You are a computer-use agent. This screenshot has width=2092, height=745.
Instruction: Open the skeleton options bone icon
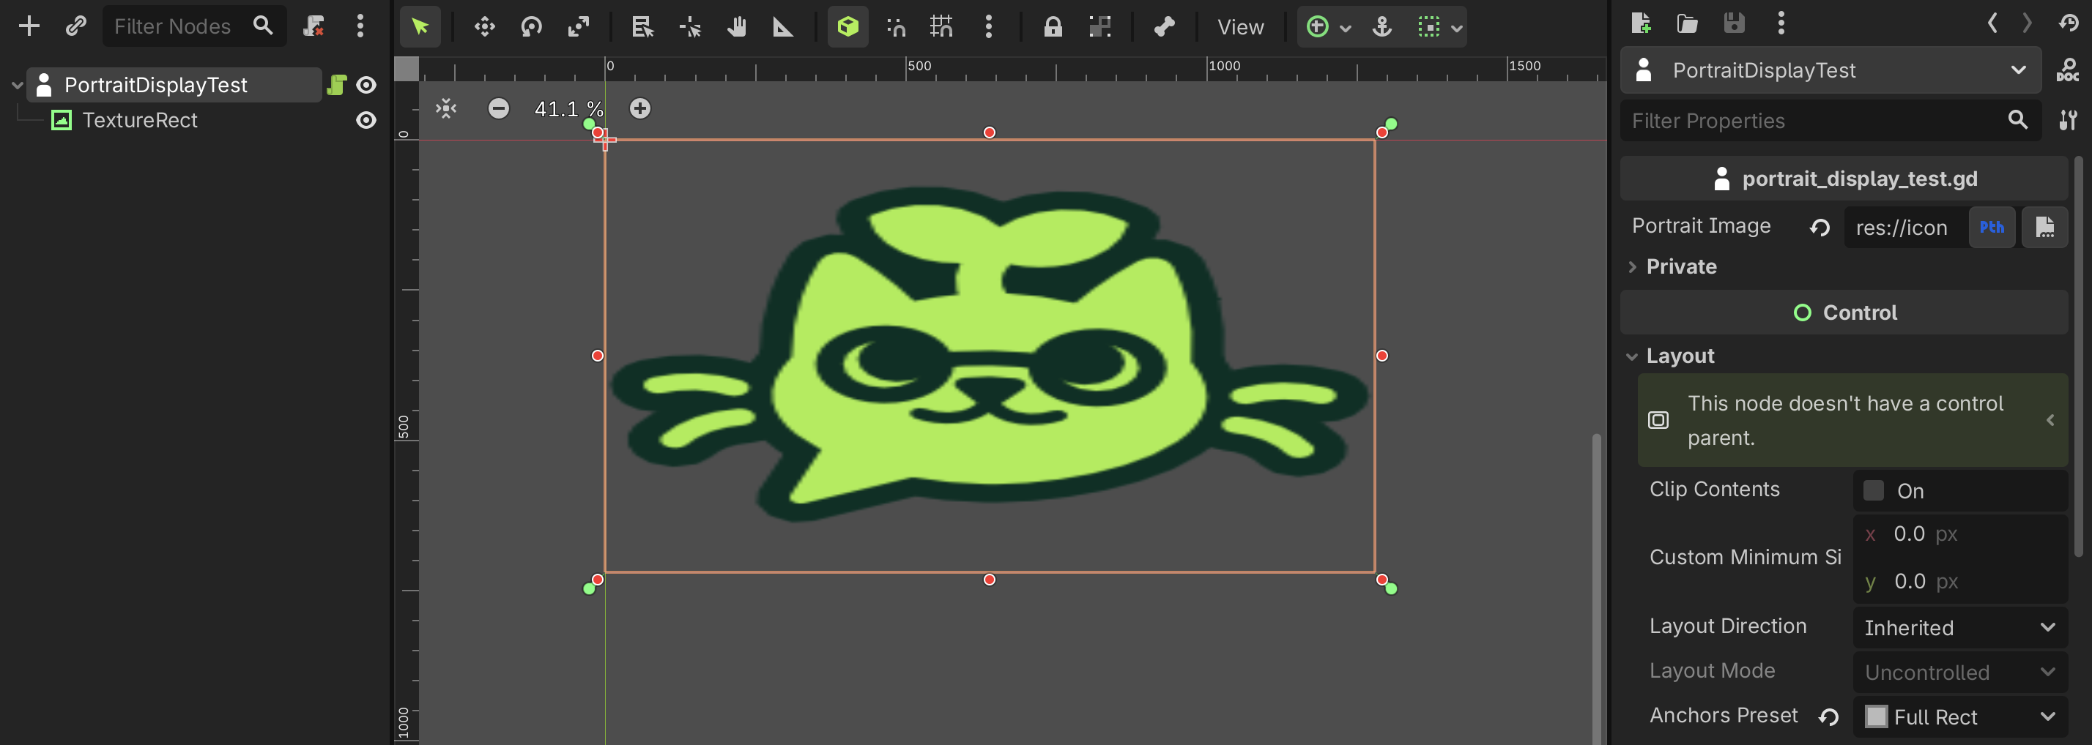tap(1165, 27)
